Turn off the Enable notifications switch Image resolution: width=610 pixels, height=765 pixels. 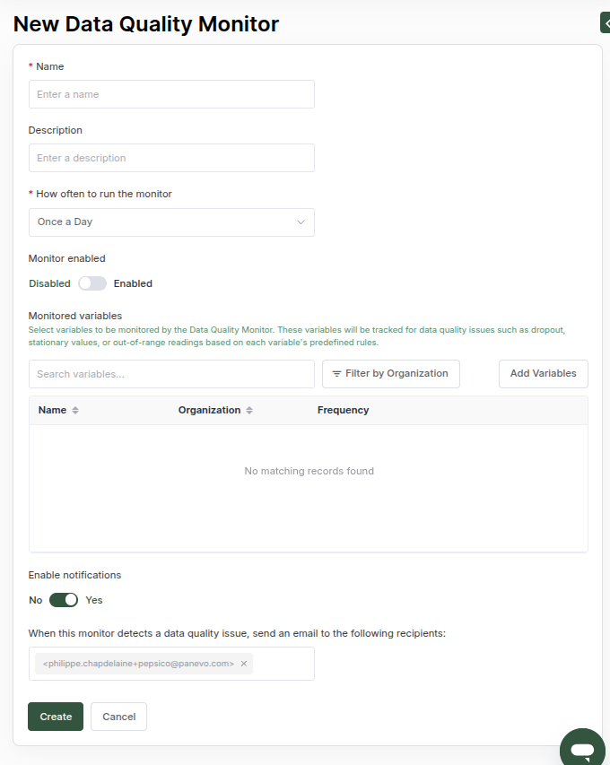pos(64,600)
